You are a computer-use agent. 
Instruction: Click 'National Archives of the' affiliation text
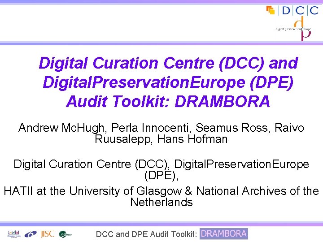coord(258,191)
